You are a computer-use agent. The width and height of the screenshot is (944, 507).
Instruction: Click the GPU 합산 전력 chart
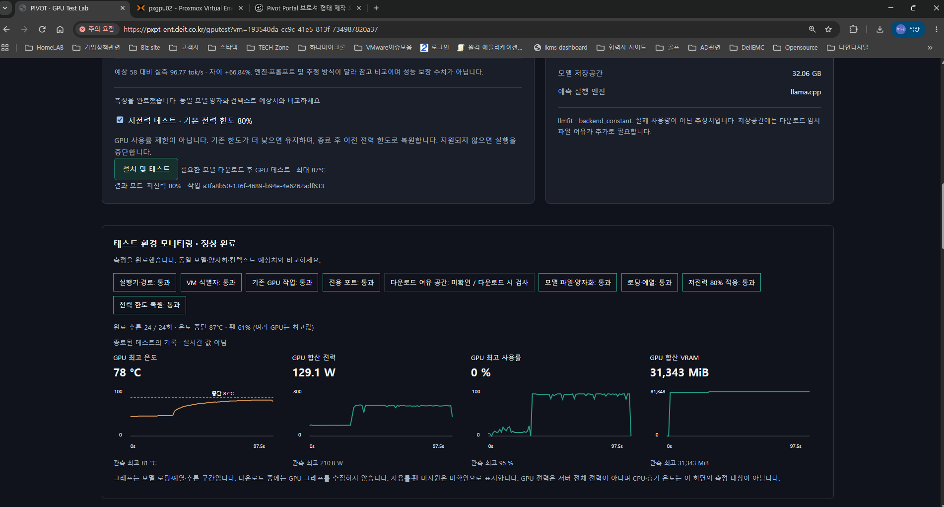373,418
